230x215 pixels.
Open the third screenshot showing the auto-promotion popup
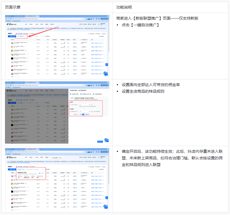click(57, 179)
